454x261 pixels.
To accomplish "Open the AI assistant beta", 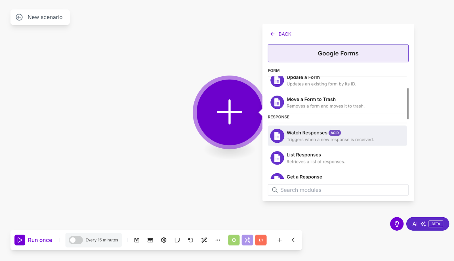I will click(427, 224).
